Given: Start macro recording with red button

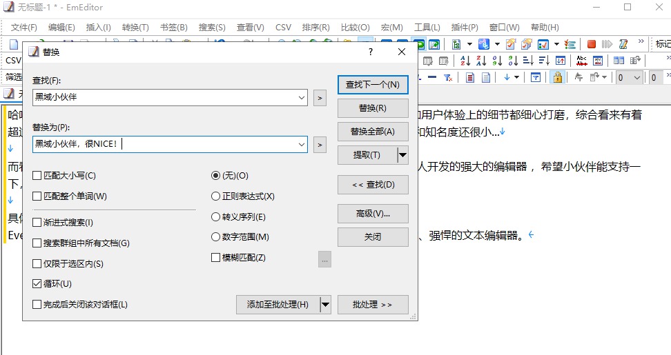Looking at the screenshot, I should pyautogui.click(x=592, y=44).
